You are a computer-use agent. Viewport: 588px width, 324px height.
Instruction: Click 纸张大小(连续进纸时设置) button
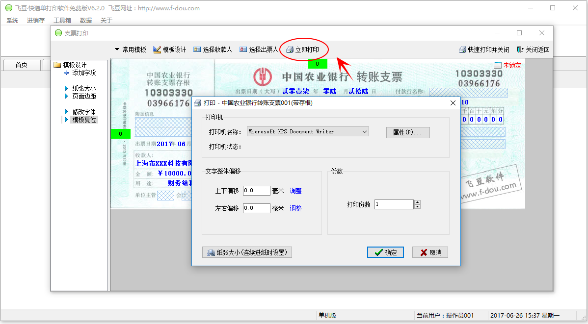pos(247,252)
